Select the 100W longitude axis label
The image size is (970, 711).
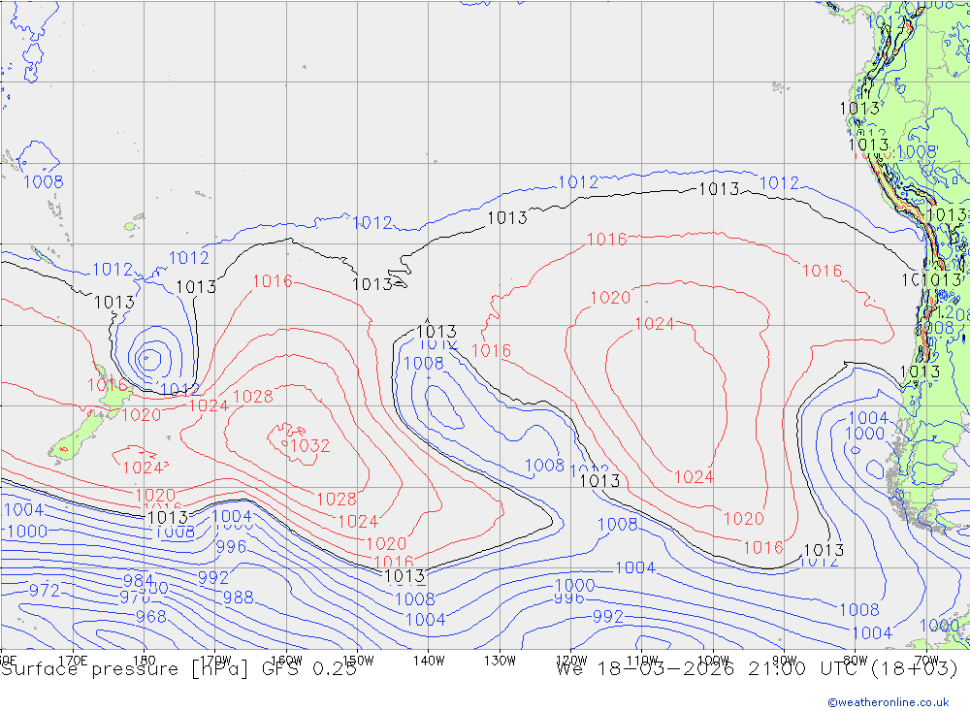point(713,661)
